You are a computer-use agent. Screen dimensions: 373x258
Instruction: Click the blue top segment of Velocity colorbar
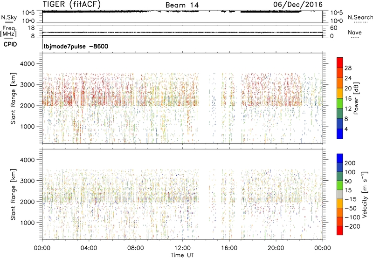pyautogui.click(x=340, y=158)
